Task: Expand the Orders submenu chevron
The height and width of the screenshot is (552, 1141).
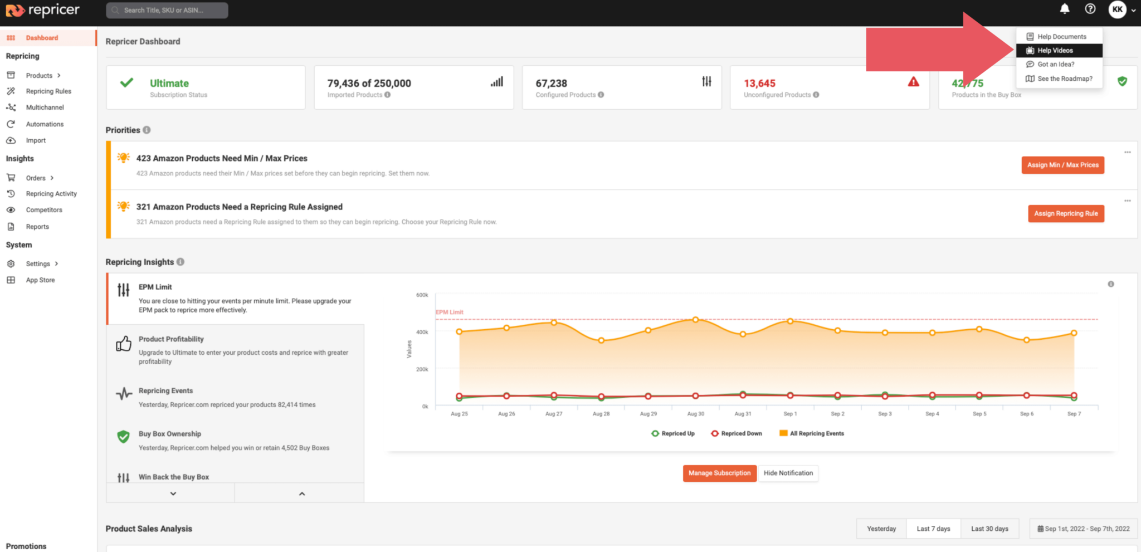Action: [52, 178]
